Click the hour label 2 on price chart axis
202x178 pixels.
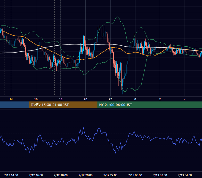[x=160, y=99]
